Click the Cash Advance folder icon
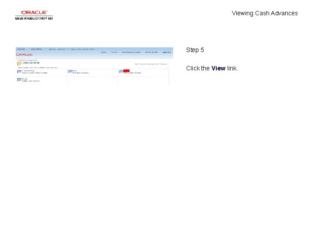 coord(19,64)
